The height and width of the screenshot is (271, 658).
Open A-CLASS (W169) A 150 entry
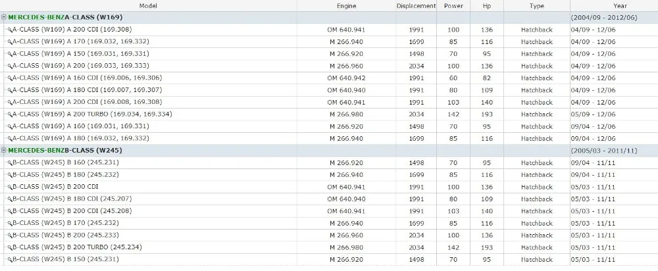pos(80,54)
